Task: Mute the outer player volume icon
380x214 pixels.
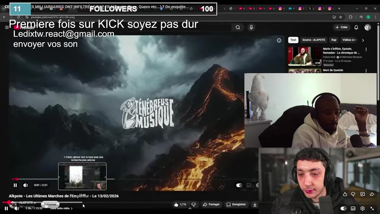Action: pos(17,208)
